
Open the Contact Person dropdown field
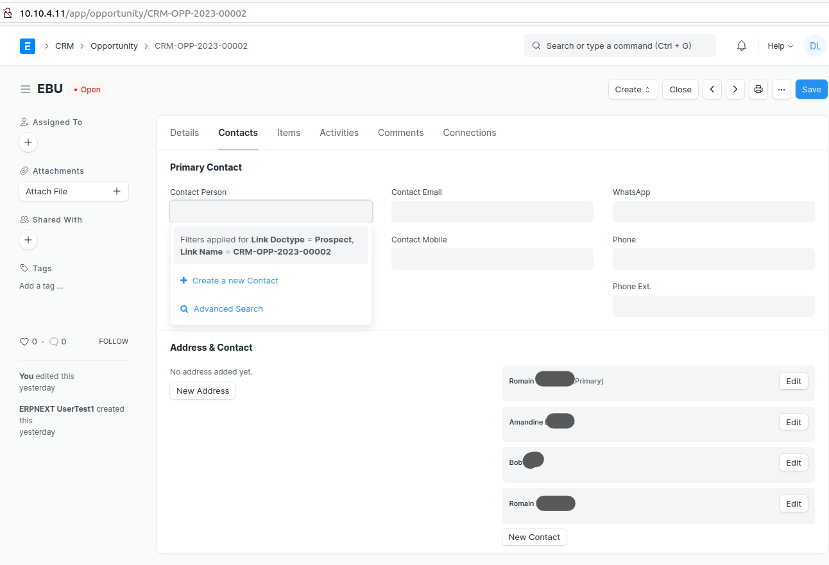pyautogui.click(x=271, y=211)
